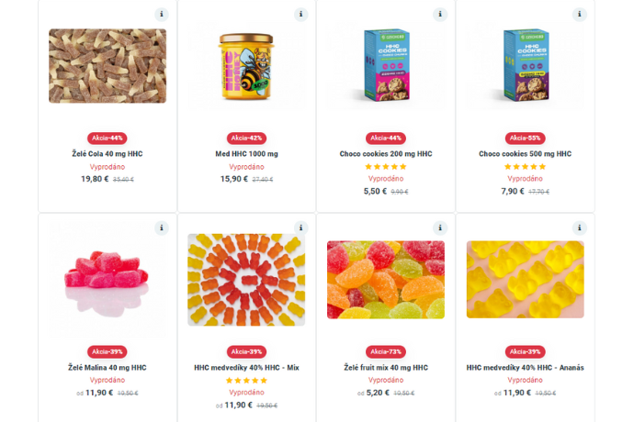Show info for Želé fruit mix card
The height and width of the screenshot is (422, 634).
440,228
